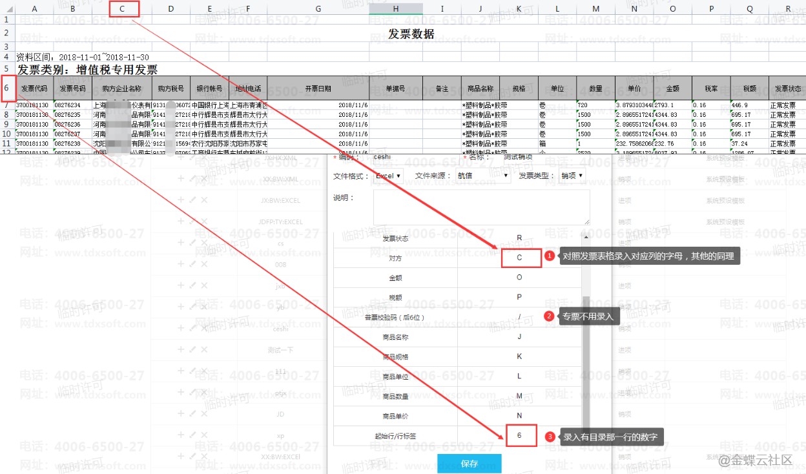This screenshot has height=474, width=806.
Task: Click the 起始行/行标签 field containing 6
Action: coord(521,436)
